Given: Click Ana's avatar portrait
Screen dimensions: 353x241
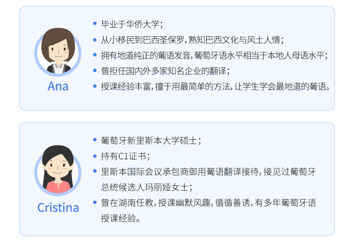Looking at the screenshot, I should coord(58,52).
